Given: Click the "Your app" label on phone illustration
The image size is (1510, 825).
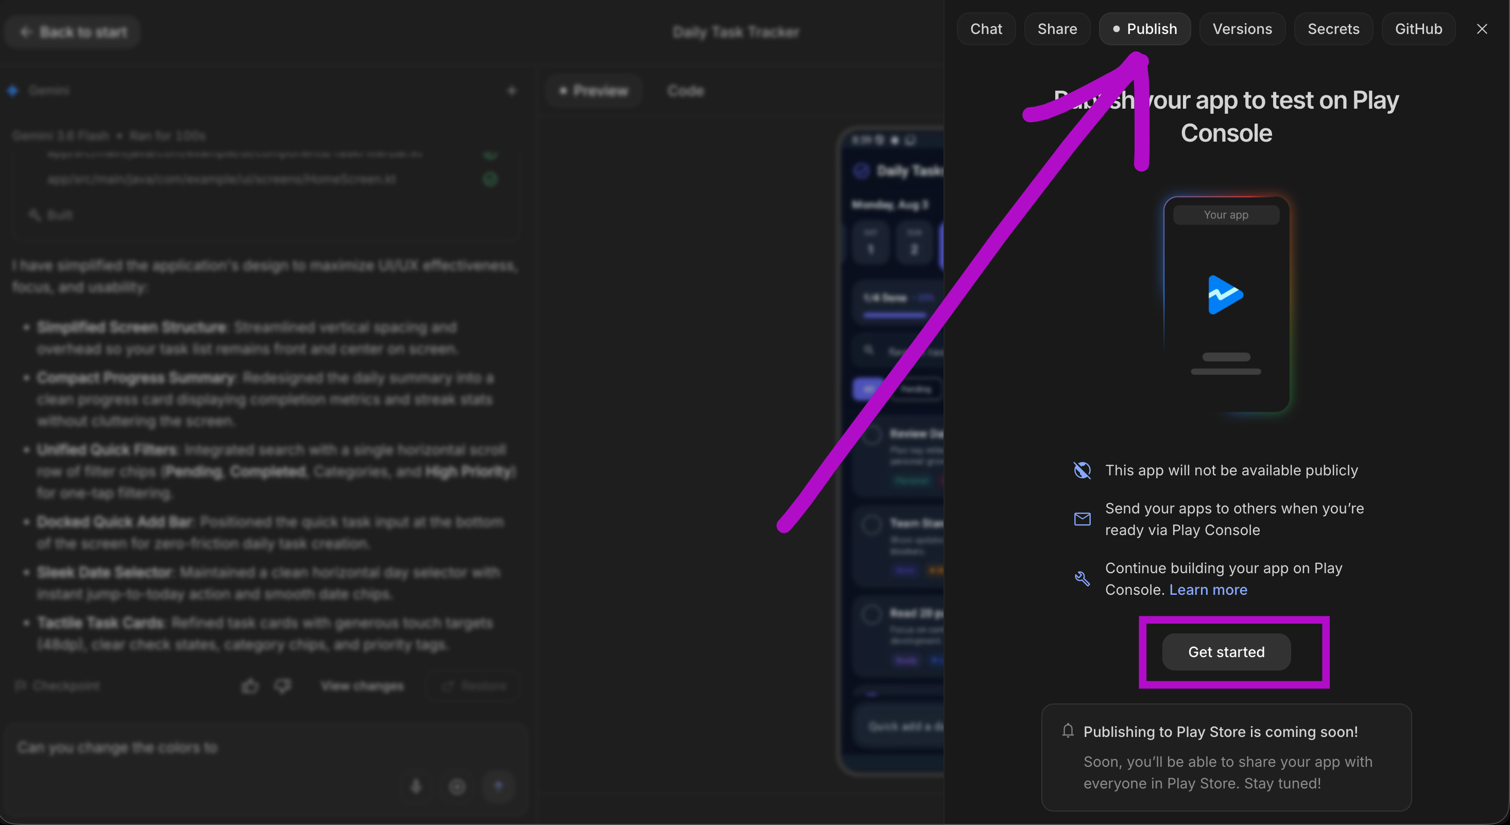Looking at the screenshot, I should click(1226, 215).
